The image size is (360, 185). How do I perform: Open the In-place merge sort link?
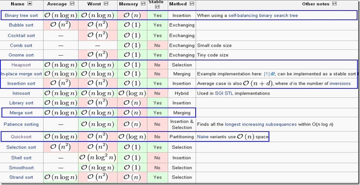[x=21, y=74]
